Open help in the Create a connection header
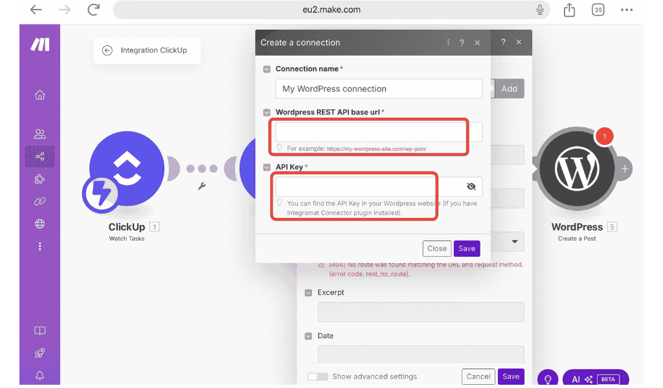 point(462,43)
